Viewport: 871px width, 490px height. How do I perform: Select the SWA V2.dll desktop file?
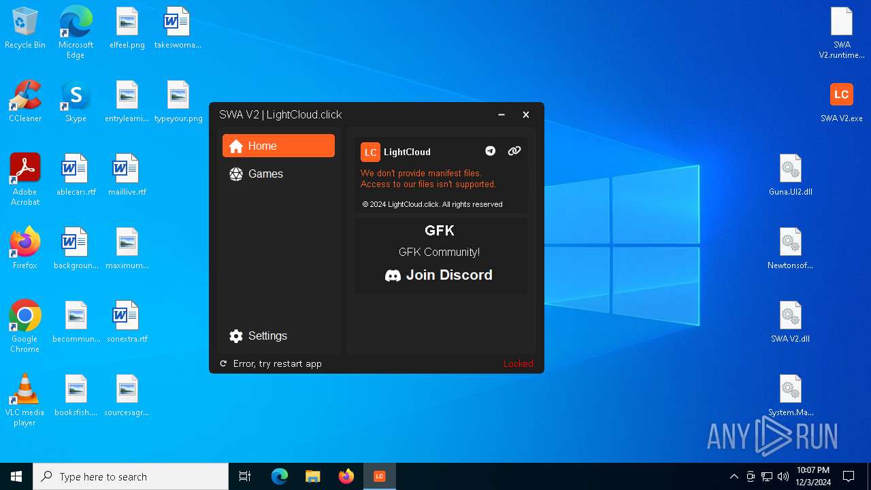coord(791,323)
